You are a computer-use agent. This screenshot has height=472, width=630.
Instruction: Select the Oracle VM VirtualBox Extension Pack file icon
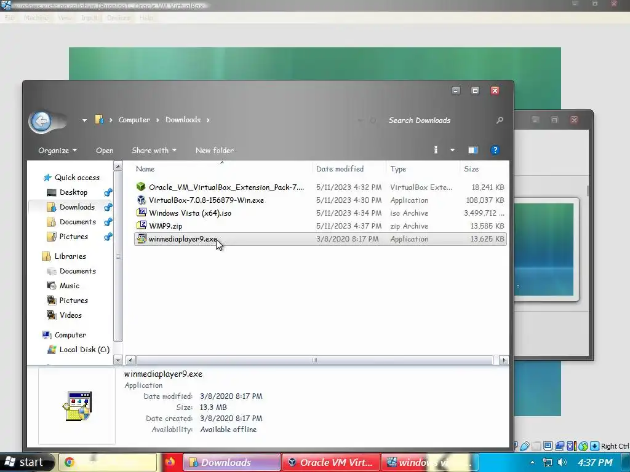141,187
